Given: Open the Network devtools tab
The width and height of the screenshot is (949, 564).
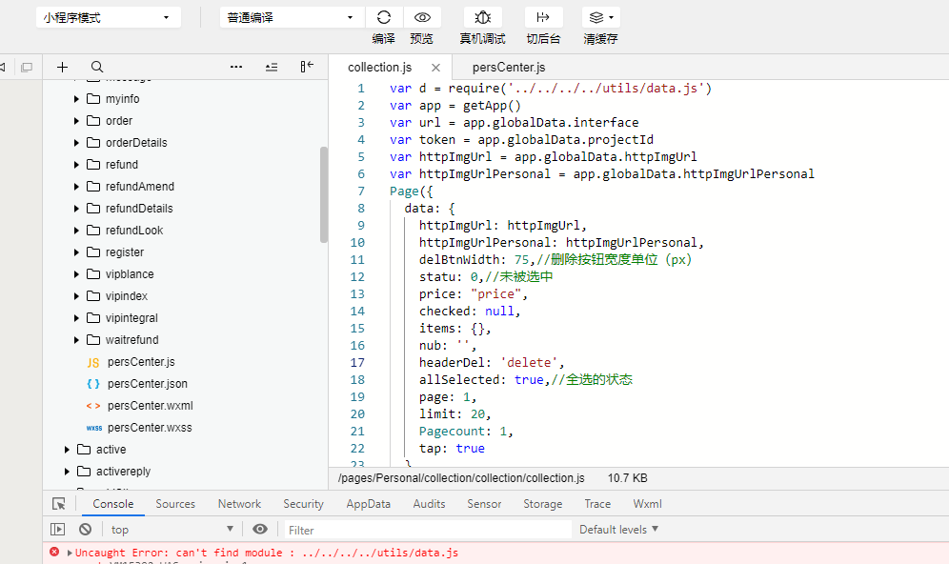Looking at the screenshot, I should pos(239,504).
